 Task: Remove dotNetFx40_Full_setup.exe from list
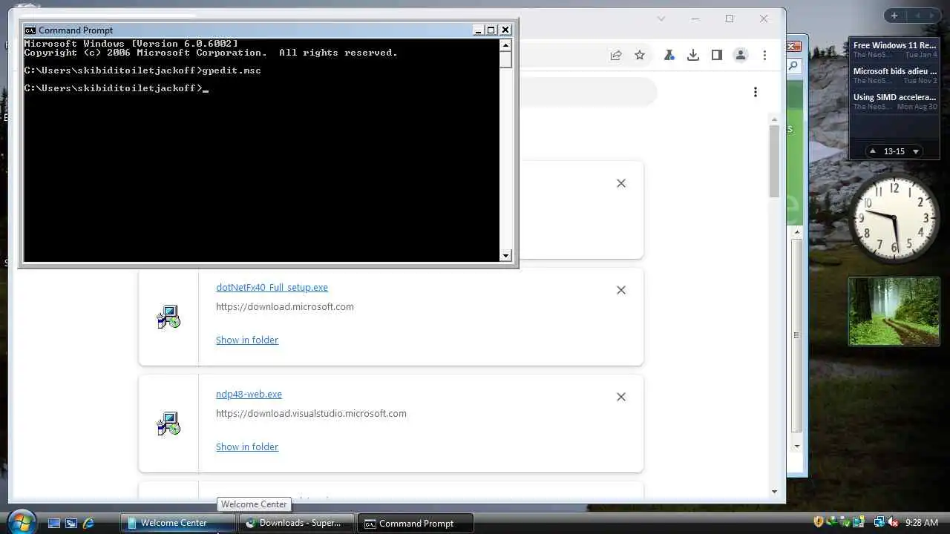coord(621,290)
